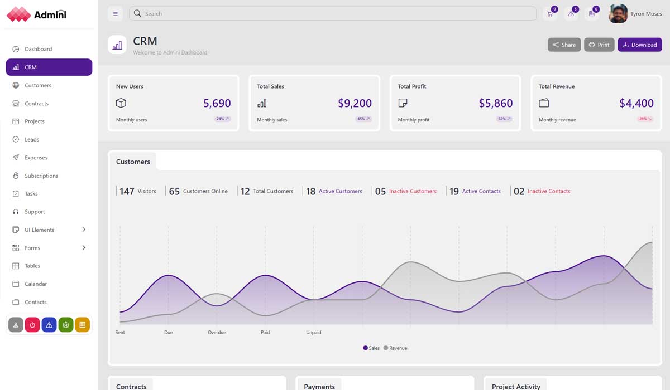Click the Download button
This screenshot has width=670, height=390.
pos(639,45)
